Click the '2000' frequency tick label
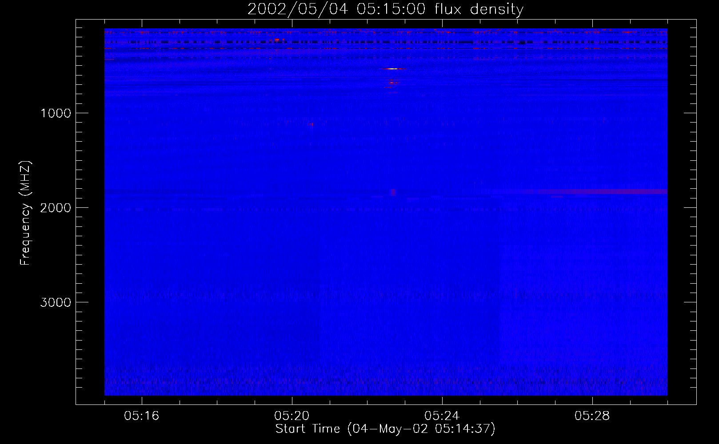 click(56, 208)
